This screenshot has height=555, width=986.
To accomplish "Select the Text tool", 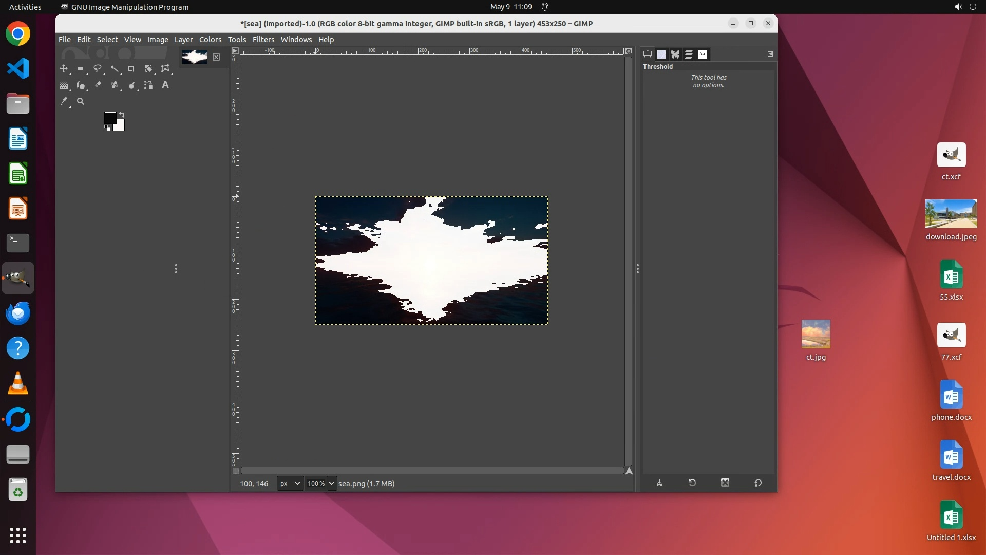I will pyautogui.click(x=165, y=85).
